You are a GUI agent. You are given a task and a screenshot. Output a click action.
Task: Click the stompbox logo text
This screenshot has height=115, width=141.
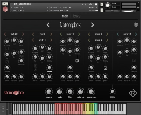coord(14,93)
